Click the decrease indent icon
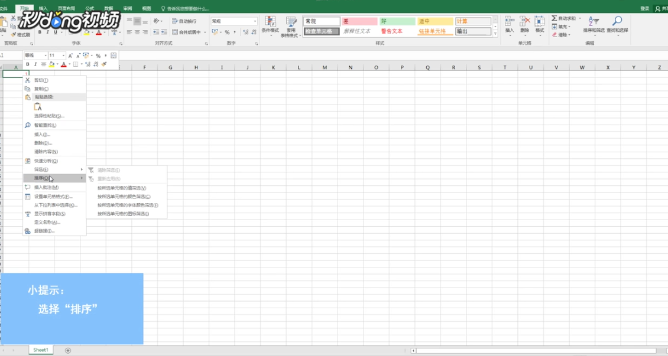 (156, 32)
